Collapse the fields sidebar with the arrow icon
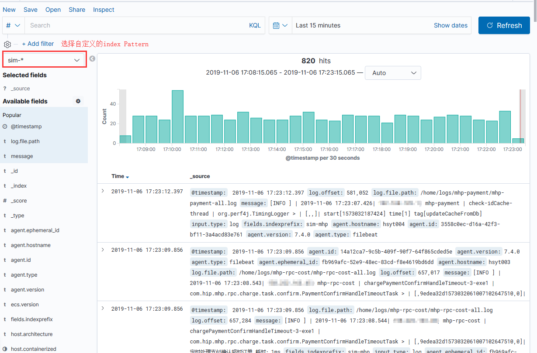Image resolution: width=537 pixels, height=353 pixels. [92, 58]
